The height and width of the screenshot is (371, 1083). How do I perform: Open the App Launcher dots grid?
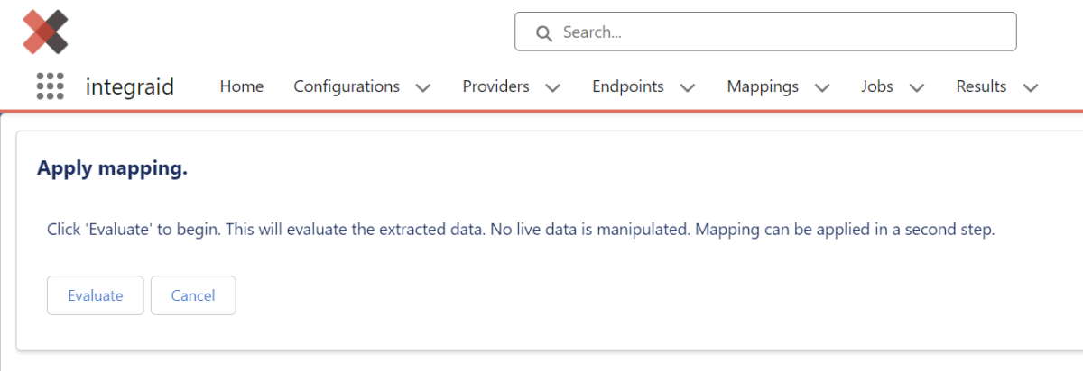[x=51, y=86]
